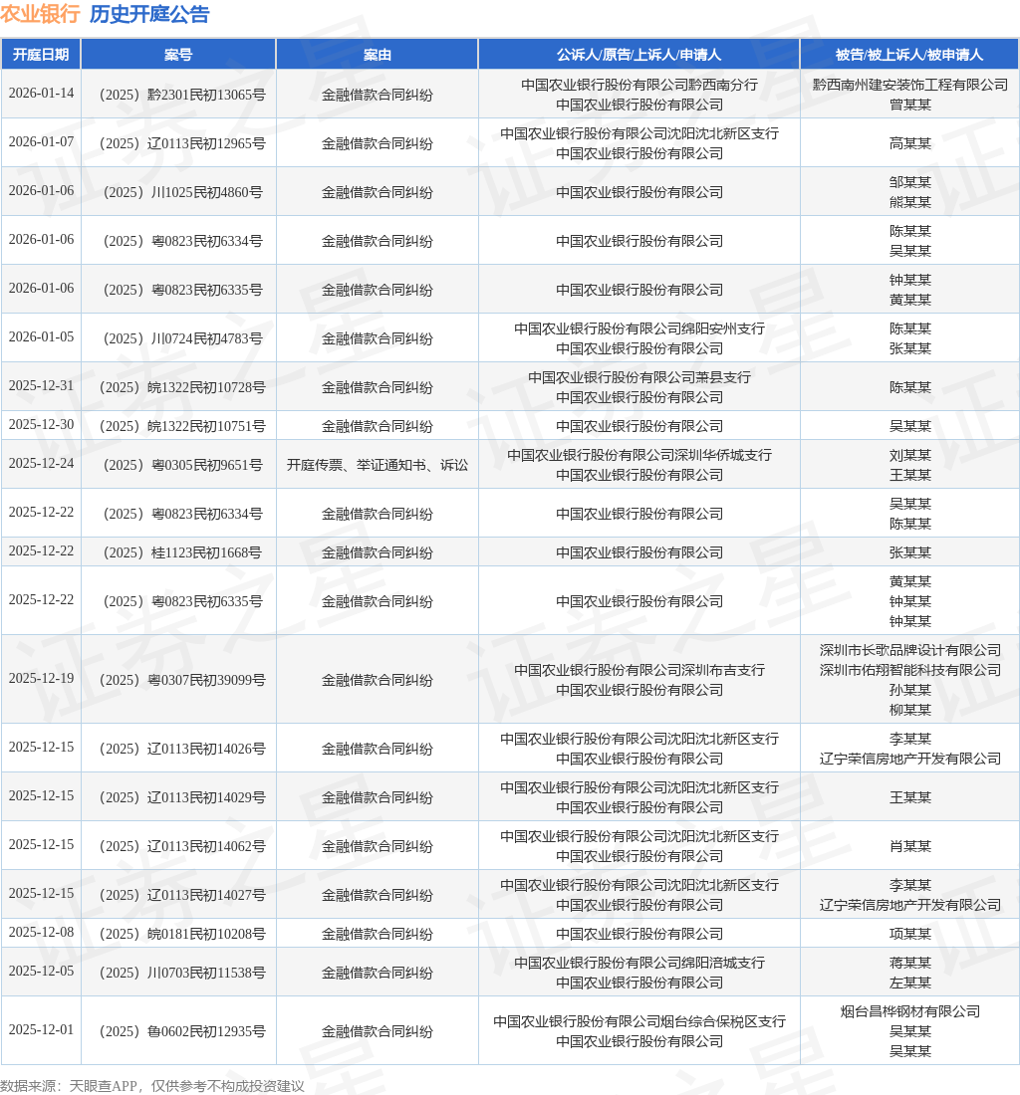Click the date 2025-12-05
1020x1095 pixels.
(x=41, y=971)
